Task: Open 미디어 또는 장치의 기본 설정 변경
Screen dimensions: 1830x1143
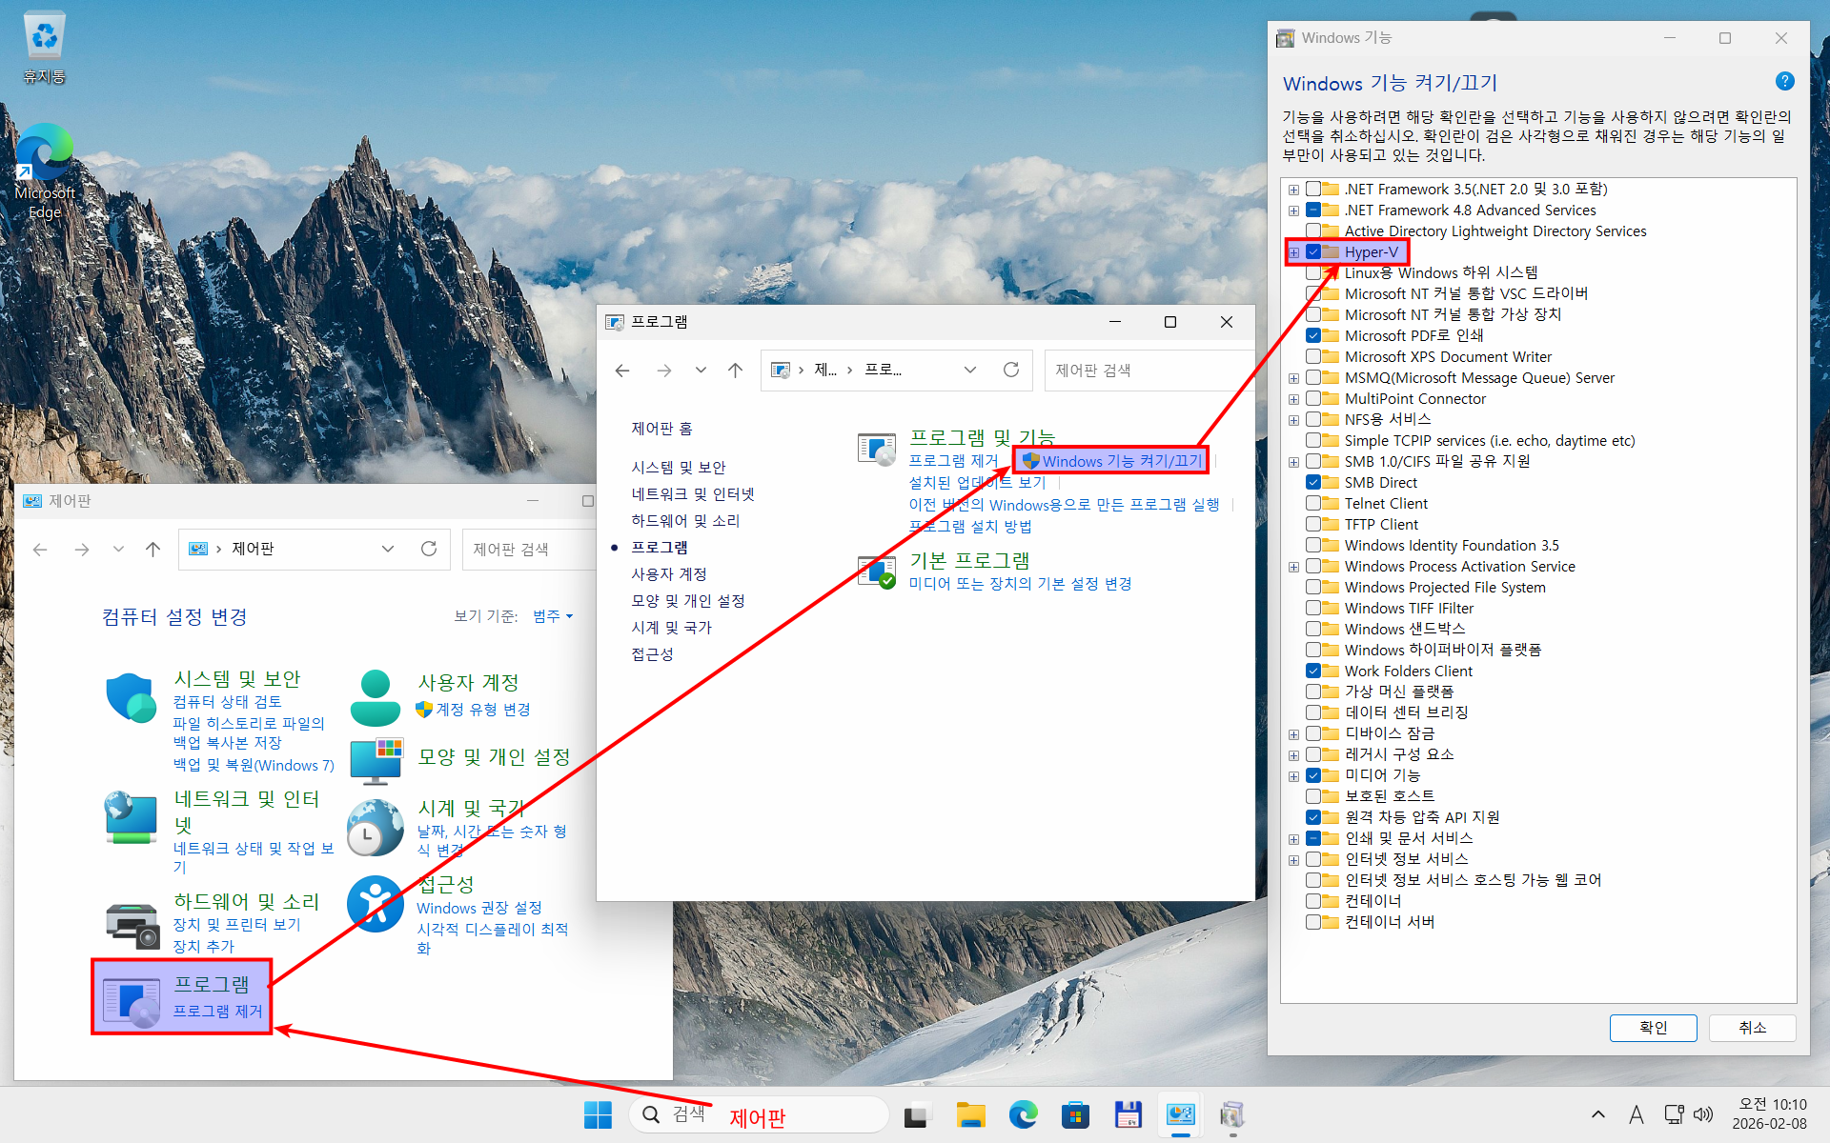Action: click(x=1020, y=583)
